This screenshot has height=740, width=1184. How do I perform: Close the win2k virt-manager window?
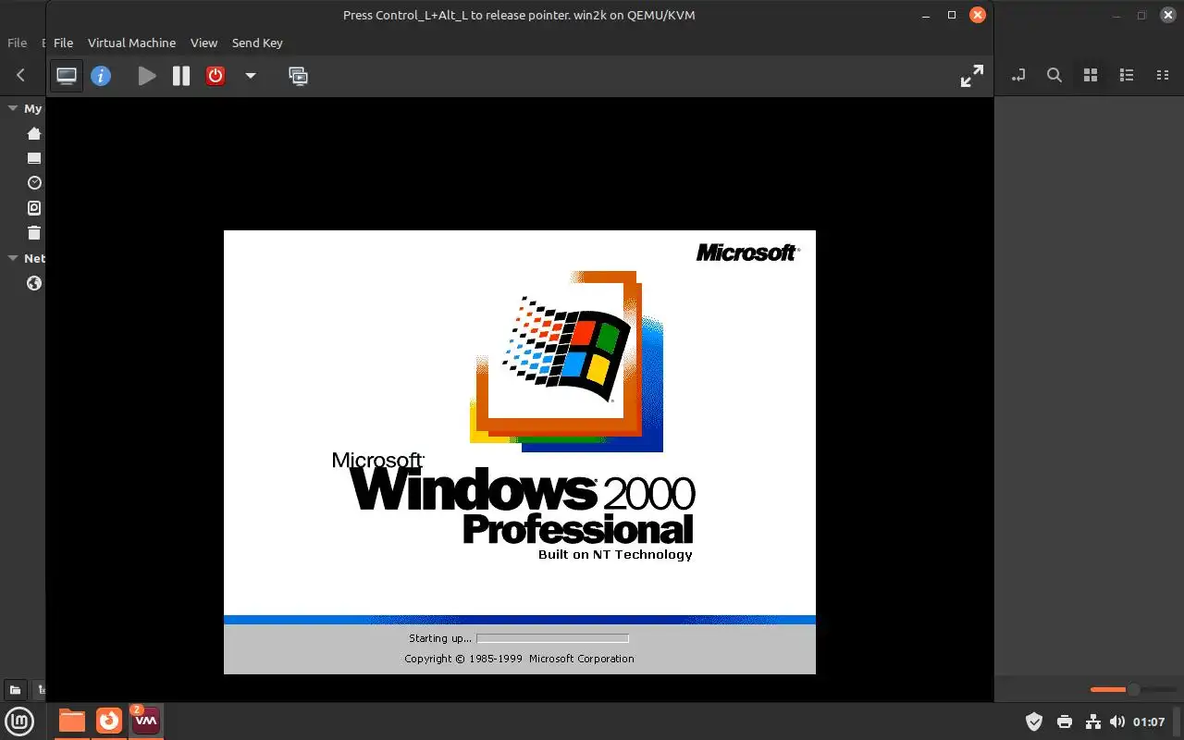point(978,15)
